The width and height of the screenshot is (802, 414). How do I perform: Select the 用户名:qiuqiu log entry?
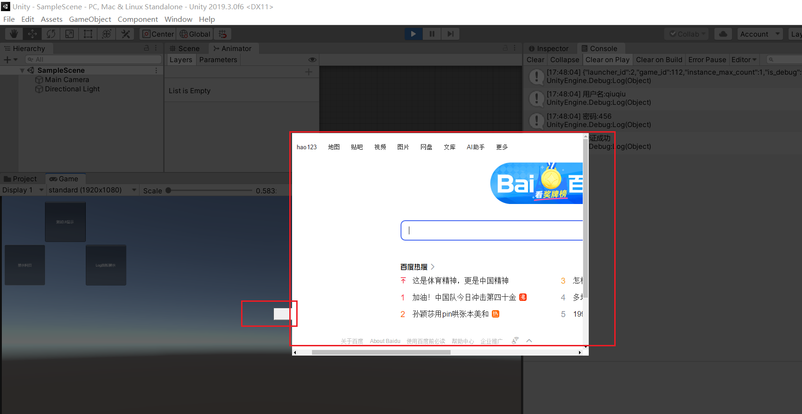(x=663, y=98)
